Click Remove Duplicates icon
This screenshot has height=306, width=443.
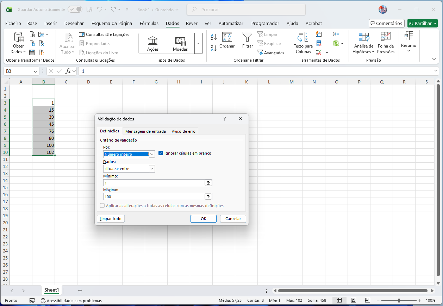coord(319,43)
